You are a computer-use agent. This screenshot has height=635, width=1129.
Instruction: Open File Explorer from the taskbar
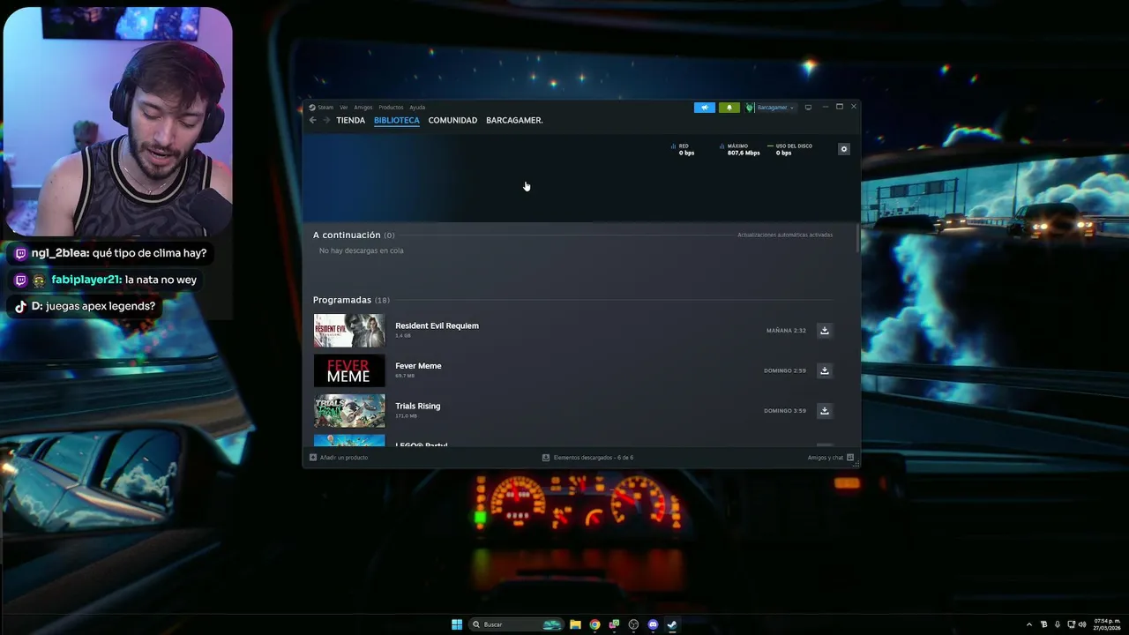pyautogui.click(x=575, y=624)
